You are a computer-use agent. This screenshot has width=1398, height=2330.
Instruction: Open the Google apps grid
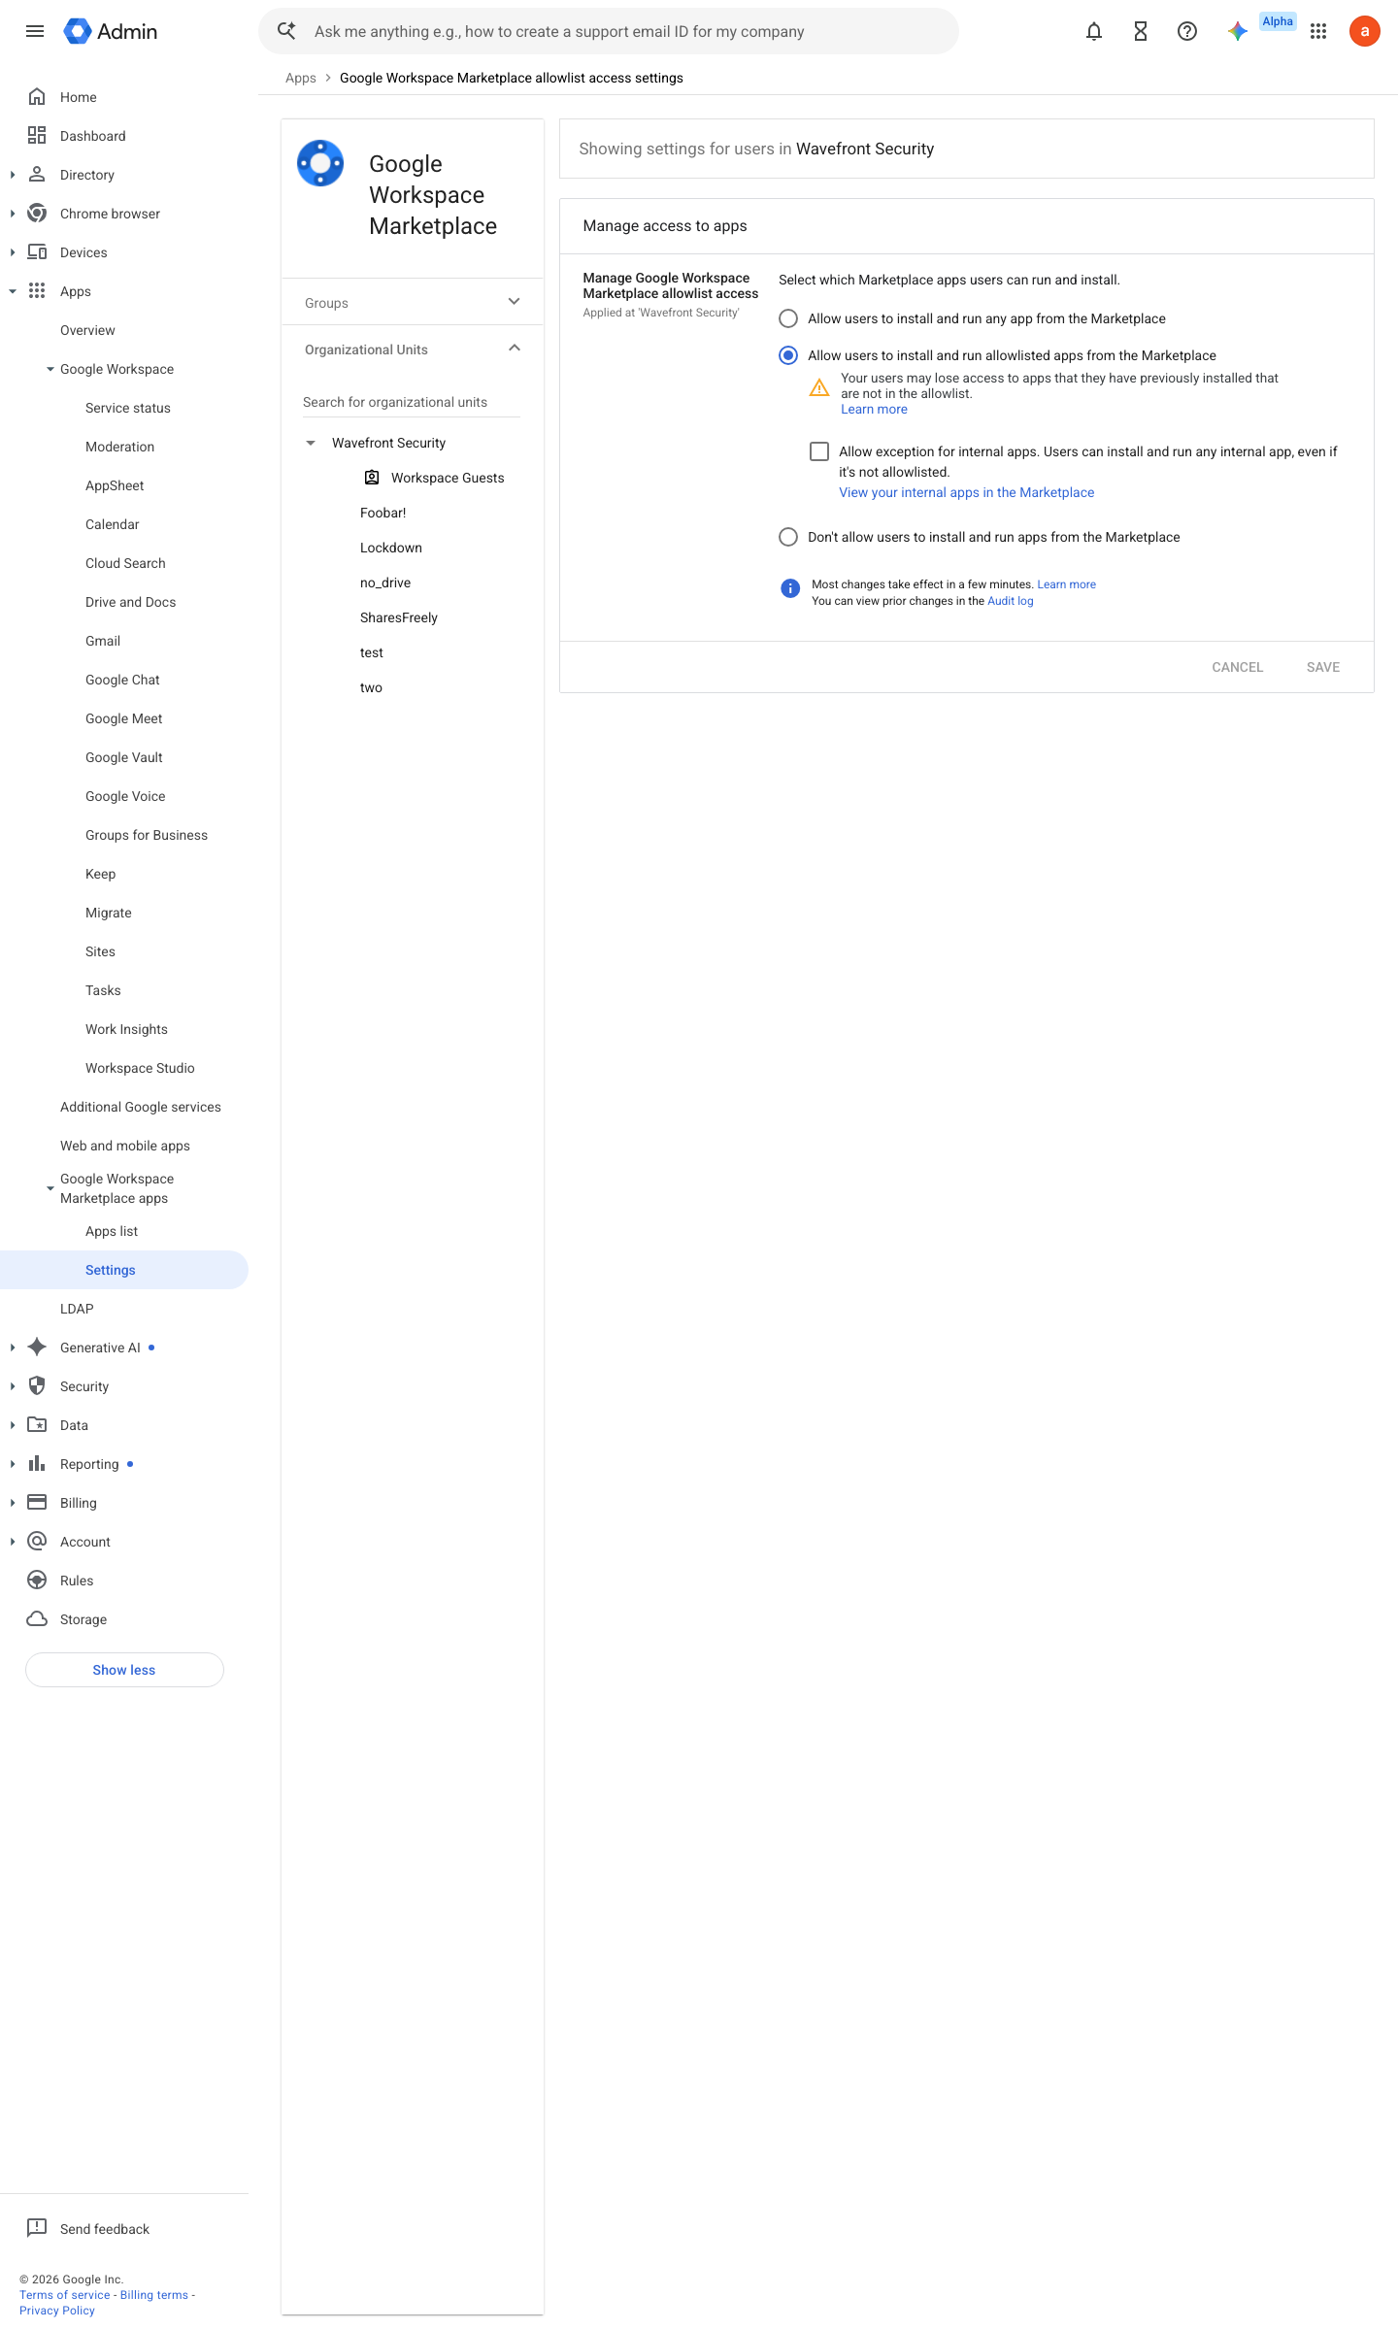click(x=1318, y=31)
